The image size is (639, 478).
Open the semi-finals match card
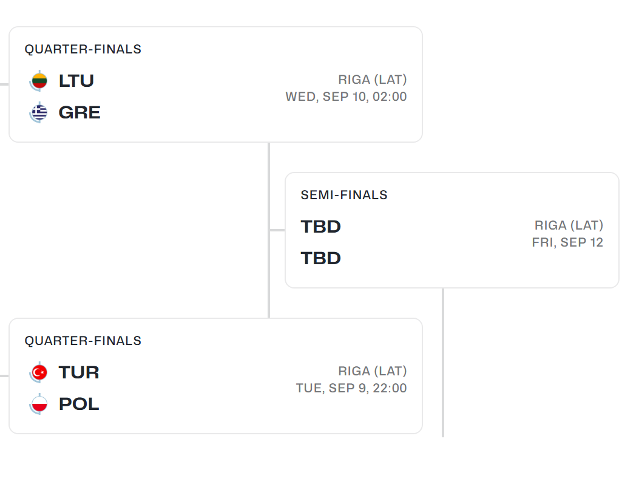pos(452,230)
